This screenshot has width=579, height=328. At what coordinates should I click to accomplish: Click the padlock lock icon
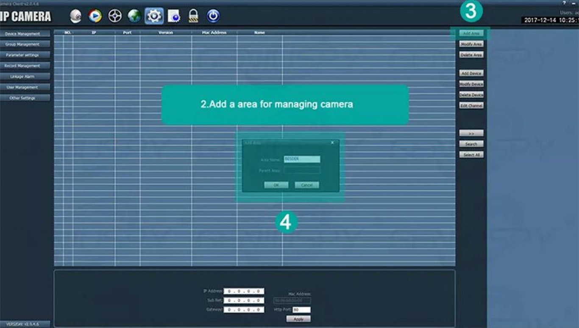pyautogui.click(x=194, y=16)
